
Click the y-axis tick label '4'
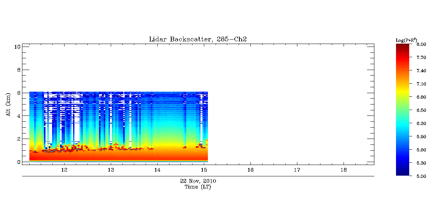(18, 116)
